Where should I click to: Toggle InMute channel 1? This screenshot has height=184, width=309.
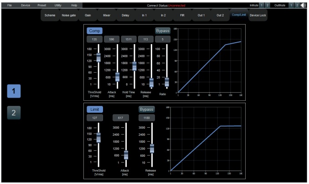pyautogui.click(x=262, y=5)
